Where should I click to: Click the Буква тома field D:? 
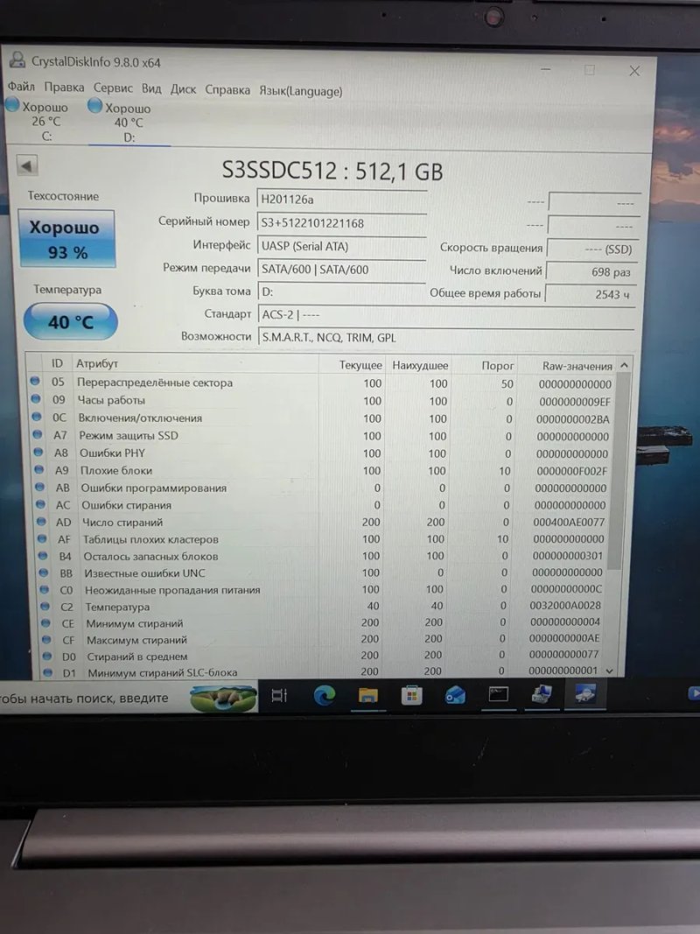pyautogui.click(x=341, y=291)
